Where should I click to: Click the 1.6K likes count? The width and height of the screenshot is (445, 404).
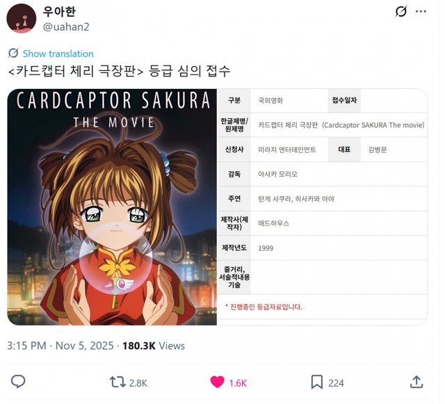point(238,383)
